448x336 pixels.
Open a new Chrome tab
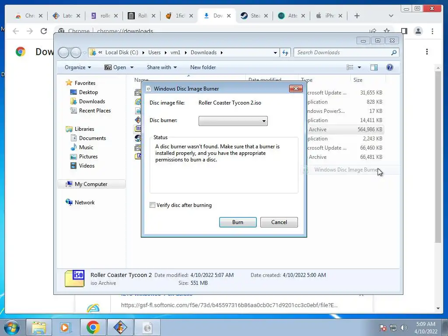click(x=357, y=16)
